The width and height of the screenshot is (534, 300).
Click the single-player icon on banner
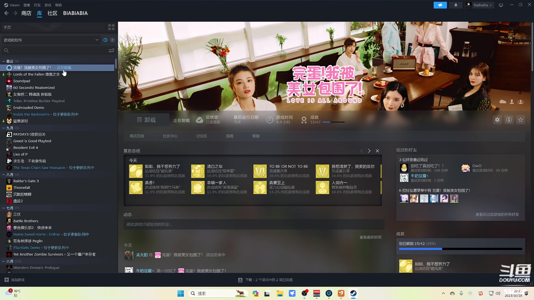point(512,102)
